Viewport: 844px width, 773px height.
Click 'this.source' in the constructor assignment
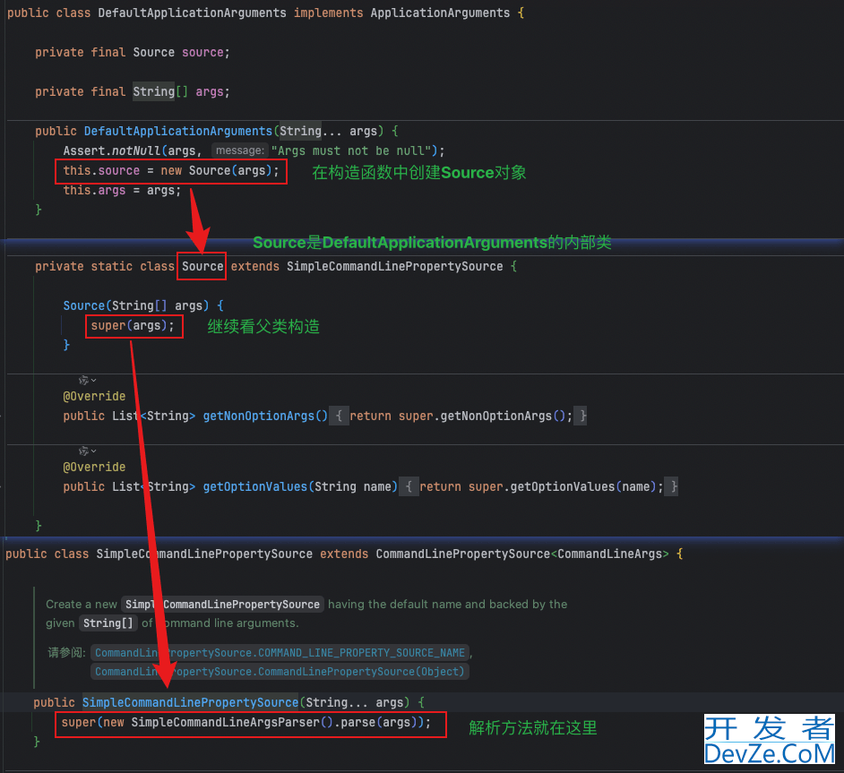[101, 170]
